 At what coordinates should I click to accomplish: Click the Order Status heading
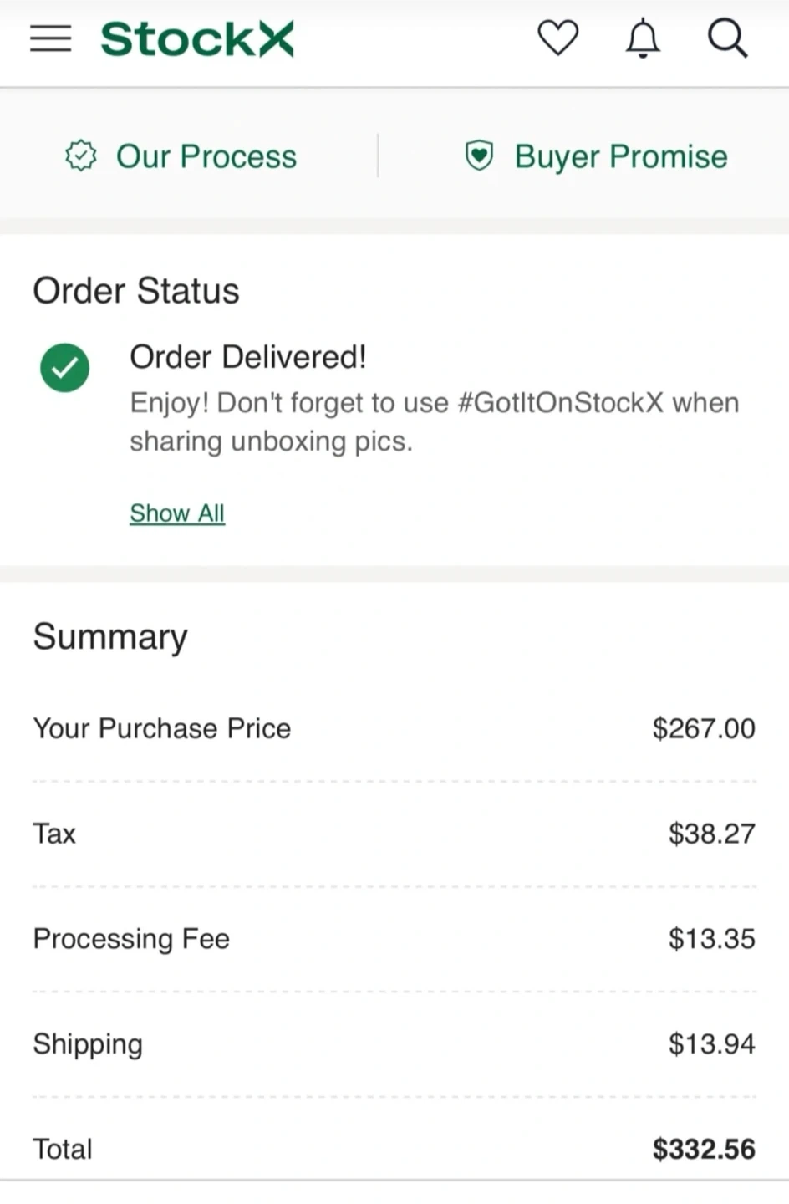pos(136,291)
